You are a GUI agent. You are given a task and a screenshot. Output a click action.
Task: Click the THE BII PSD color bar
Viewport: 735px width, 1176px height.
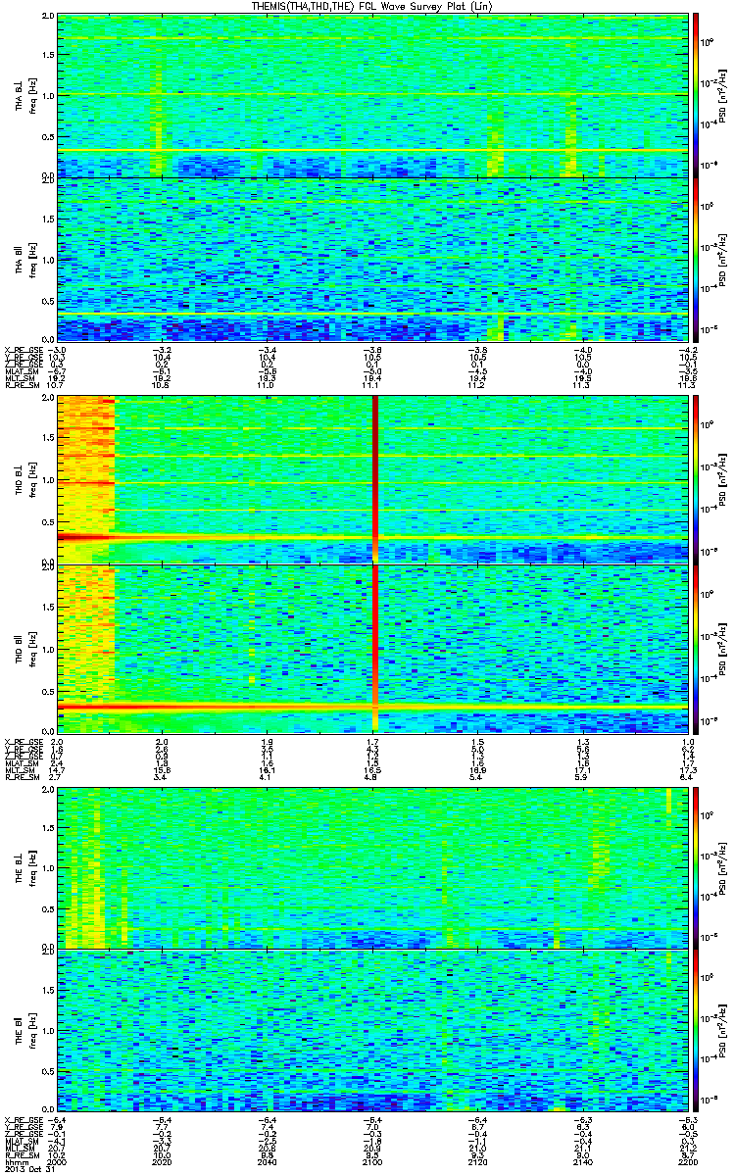click(697, 1030)
